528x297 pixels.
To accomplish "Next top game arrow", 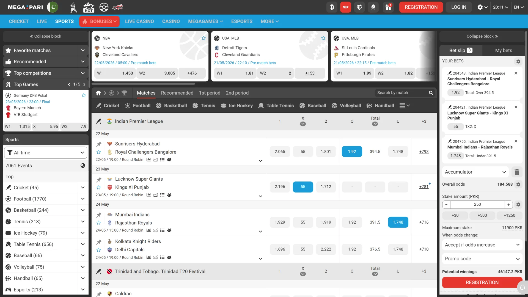I will tap(84, 84).
